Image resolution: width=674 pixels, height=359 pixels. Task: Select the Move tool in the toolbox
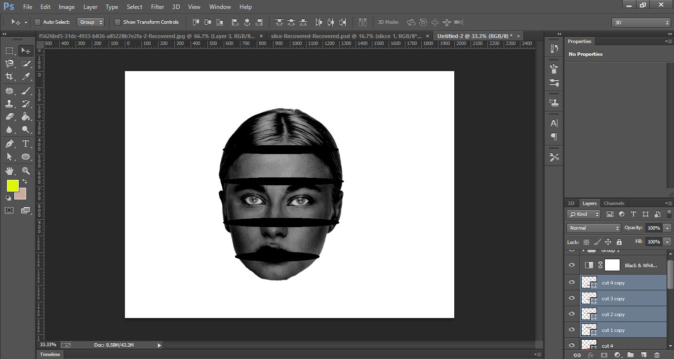tap(26, 50)
